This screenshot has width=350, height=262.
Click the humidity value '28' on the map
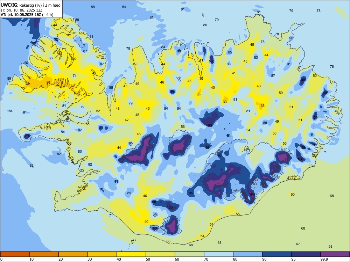48,82
